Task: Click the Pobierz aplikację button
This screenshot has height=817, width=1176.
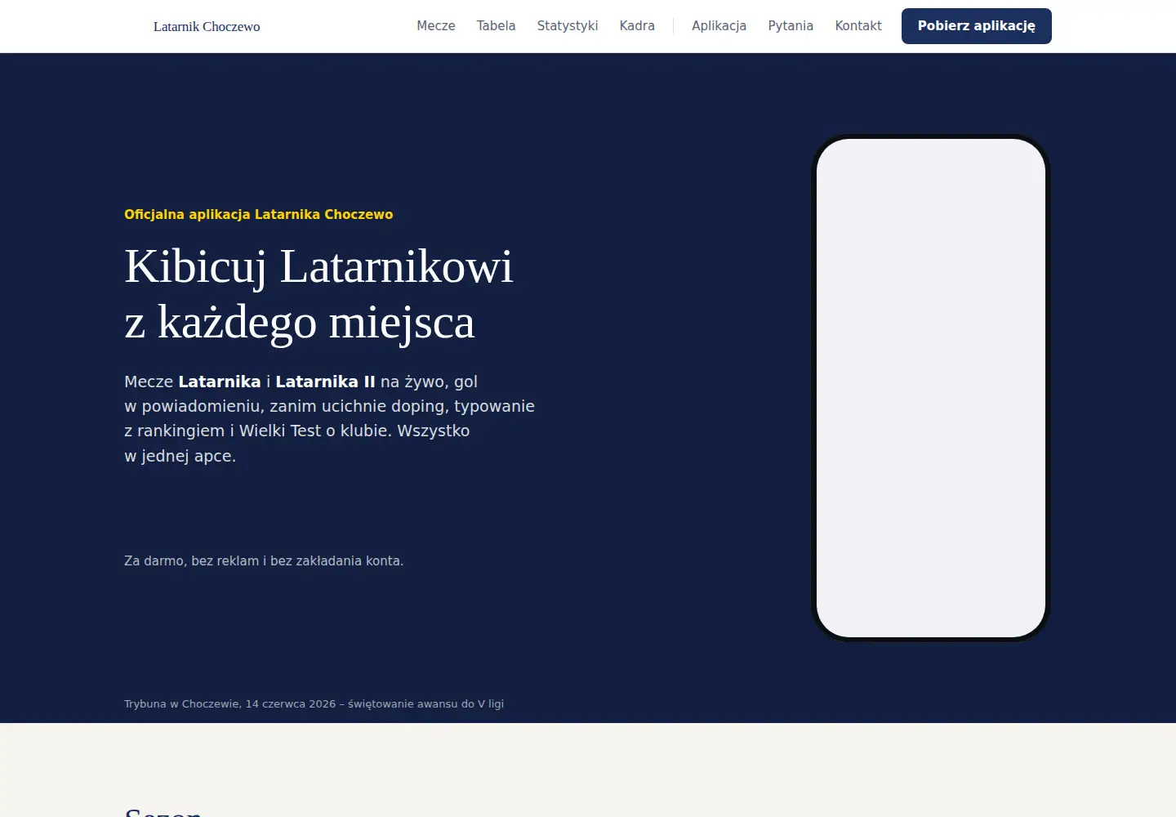Action: point(977,26)
